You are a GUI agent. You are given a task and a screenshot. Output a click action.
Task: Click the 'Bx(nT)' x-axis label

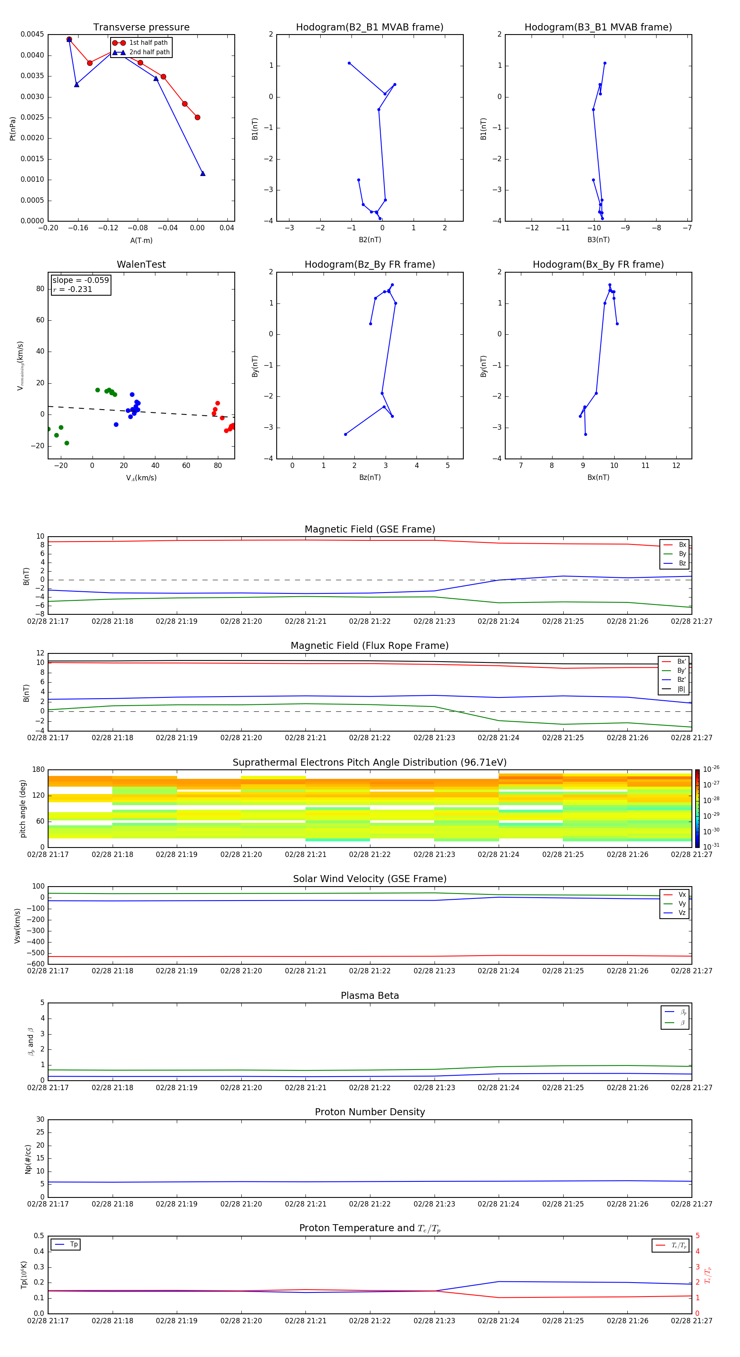(598, 477)
